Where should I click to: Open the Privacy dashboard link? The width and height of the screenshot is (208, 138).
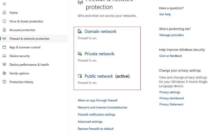tap(171, 98)
